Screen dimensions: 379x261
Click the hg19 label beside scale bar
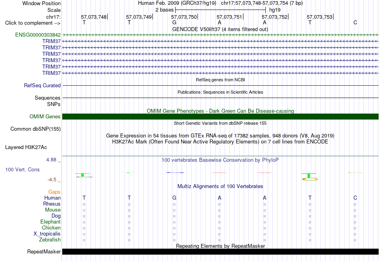(275, 10)
